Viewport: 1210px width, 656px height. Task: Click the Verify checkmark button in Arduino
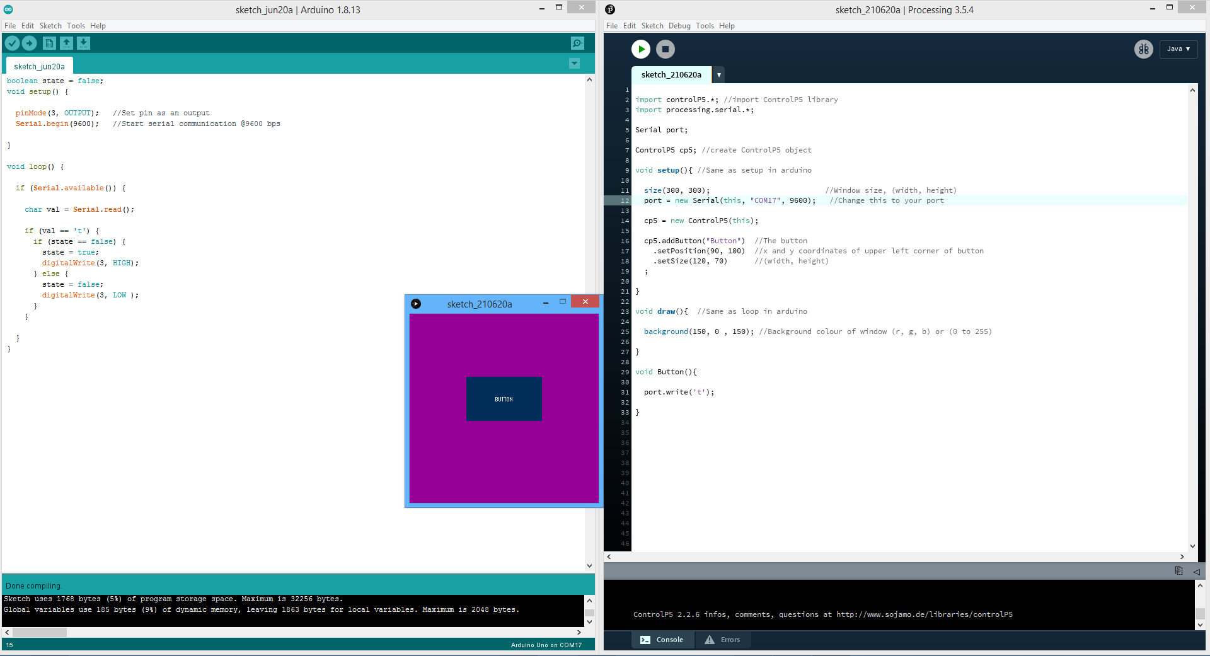pos(12,43)
